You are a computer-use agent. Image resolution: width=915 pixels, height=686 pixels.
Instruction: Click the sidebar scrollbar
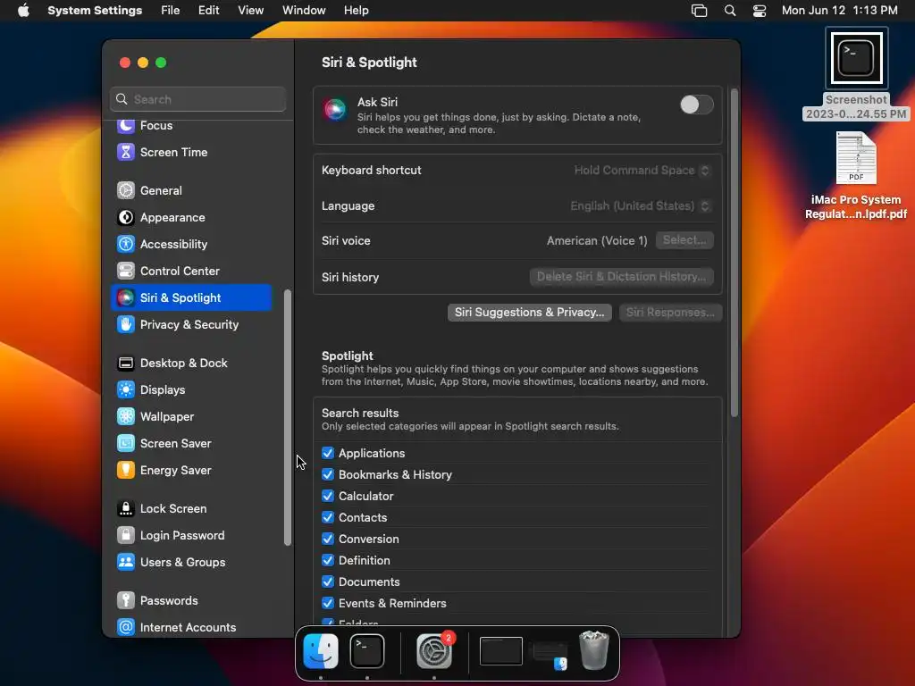(x=287, y=418)
